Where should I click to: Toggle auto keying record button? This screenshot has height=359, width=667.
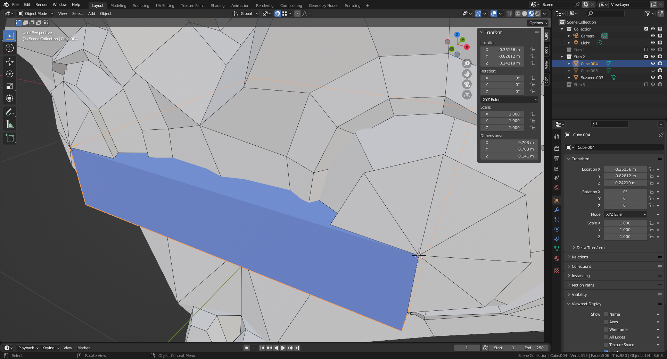pyautogui.click(x=247, y=348)
